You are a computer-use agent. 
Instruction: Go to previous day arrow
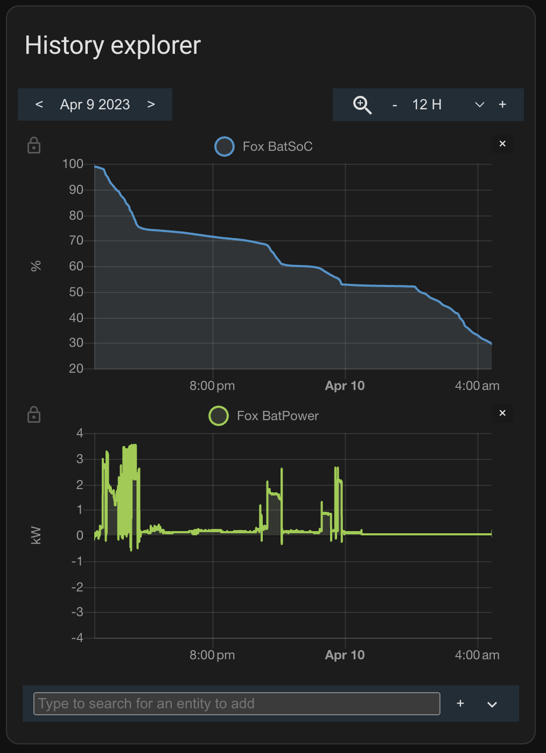(39, 104)
